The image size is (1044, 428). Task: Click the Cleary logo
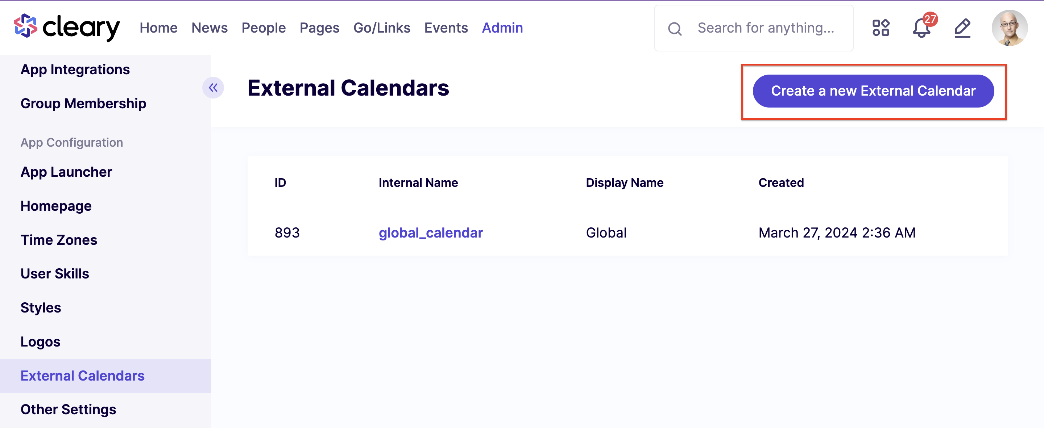[67, 27]
